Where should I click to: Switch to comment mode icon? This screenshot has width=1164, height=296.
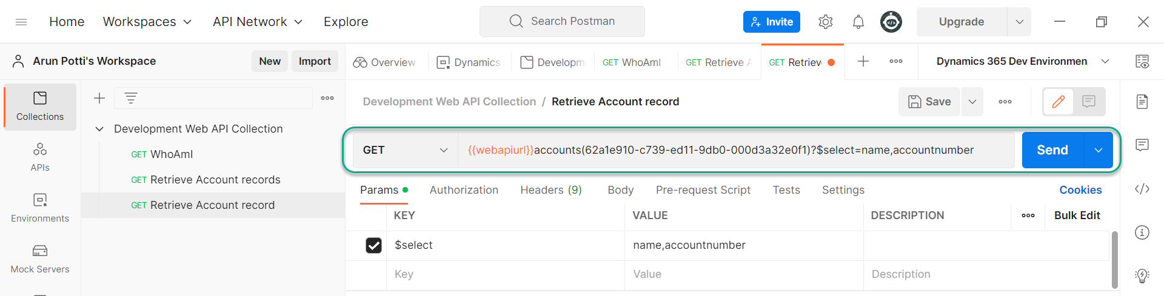coord(1089,102)
